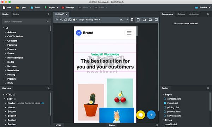Collapse the Styles group in Design panel
Screen dimensions: 212x127
(163, 120)
